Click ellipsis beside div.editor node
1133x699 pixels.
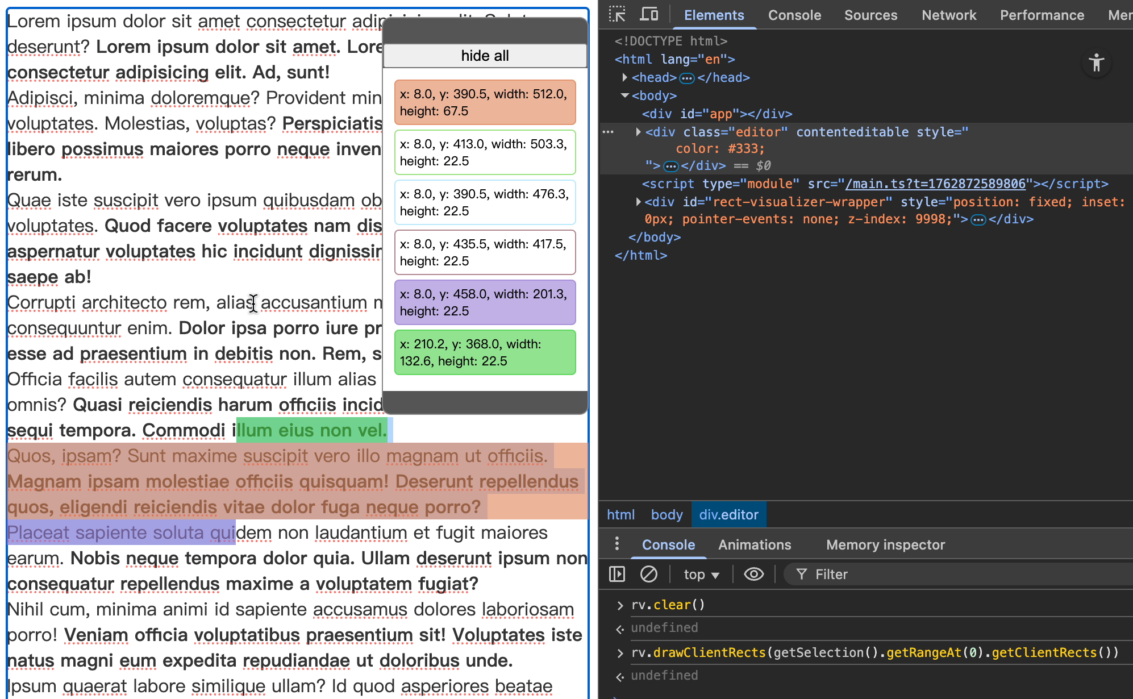tap(608, 132)
